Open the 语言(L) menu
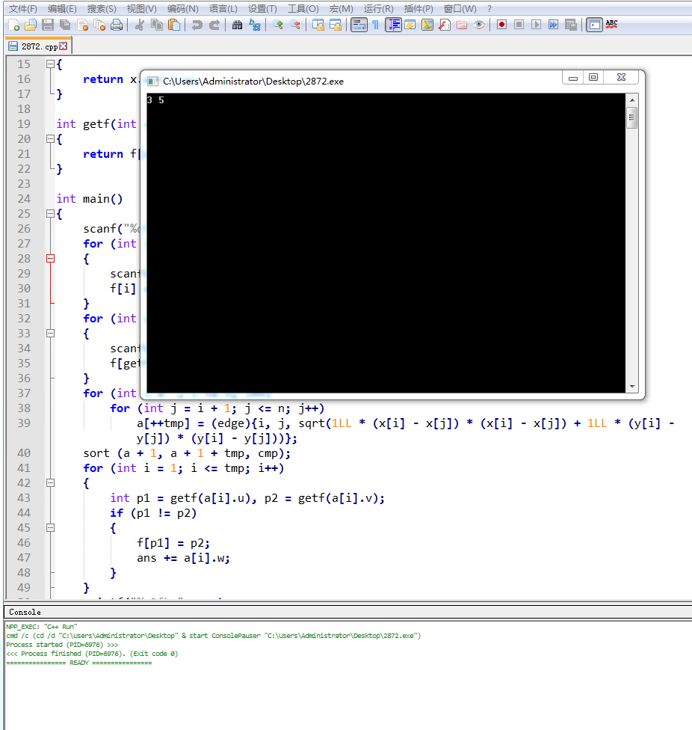Viewport: 692px width, 730px height. (223, 8)
